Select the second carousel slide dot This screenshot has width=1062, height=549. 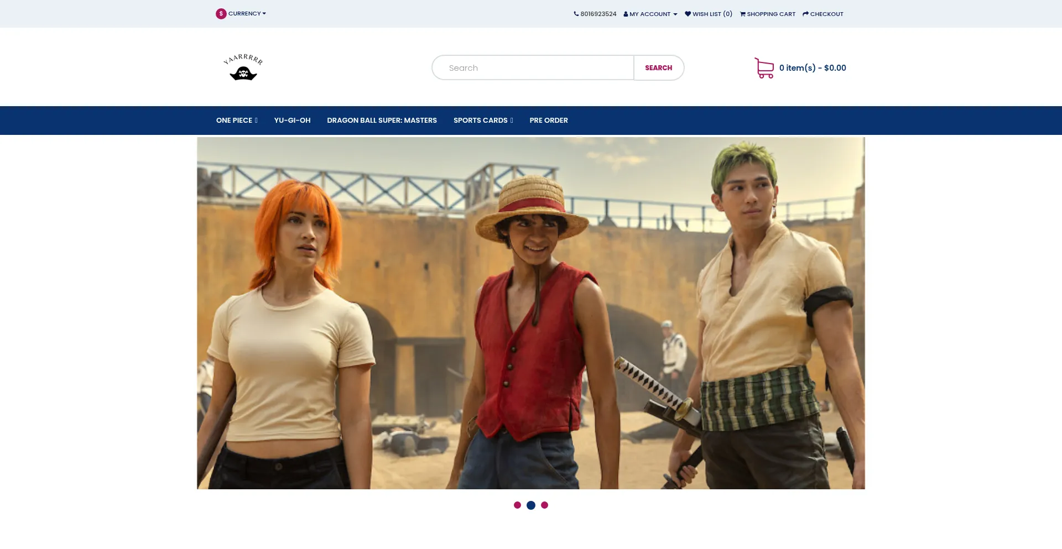pyautogui.click(x=531, y=505)
